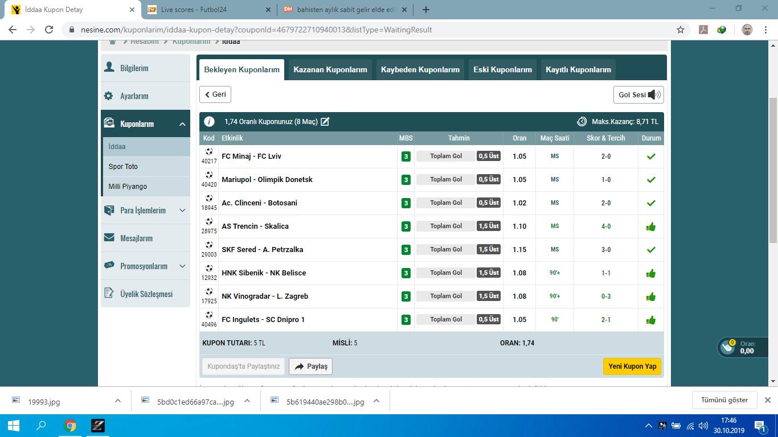Open Windows search from taskbar

[x=42, y=426]
